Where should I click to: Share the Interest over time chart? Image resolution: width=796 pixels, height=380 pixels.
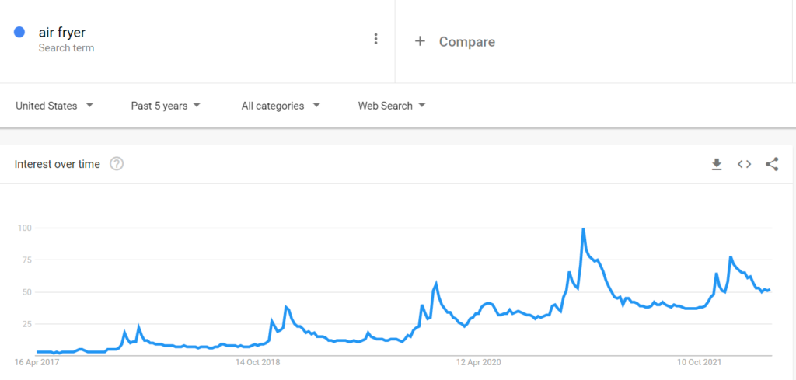(x=772, y=164)
